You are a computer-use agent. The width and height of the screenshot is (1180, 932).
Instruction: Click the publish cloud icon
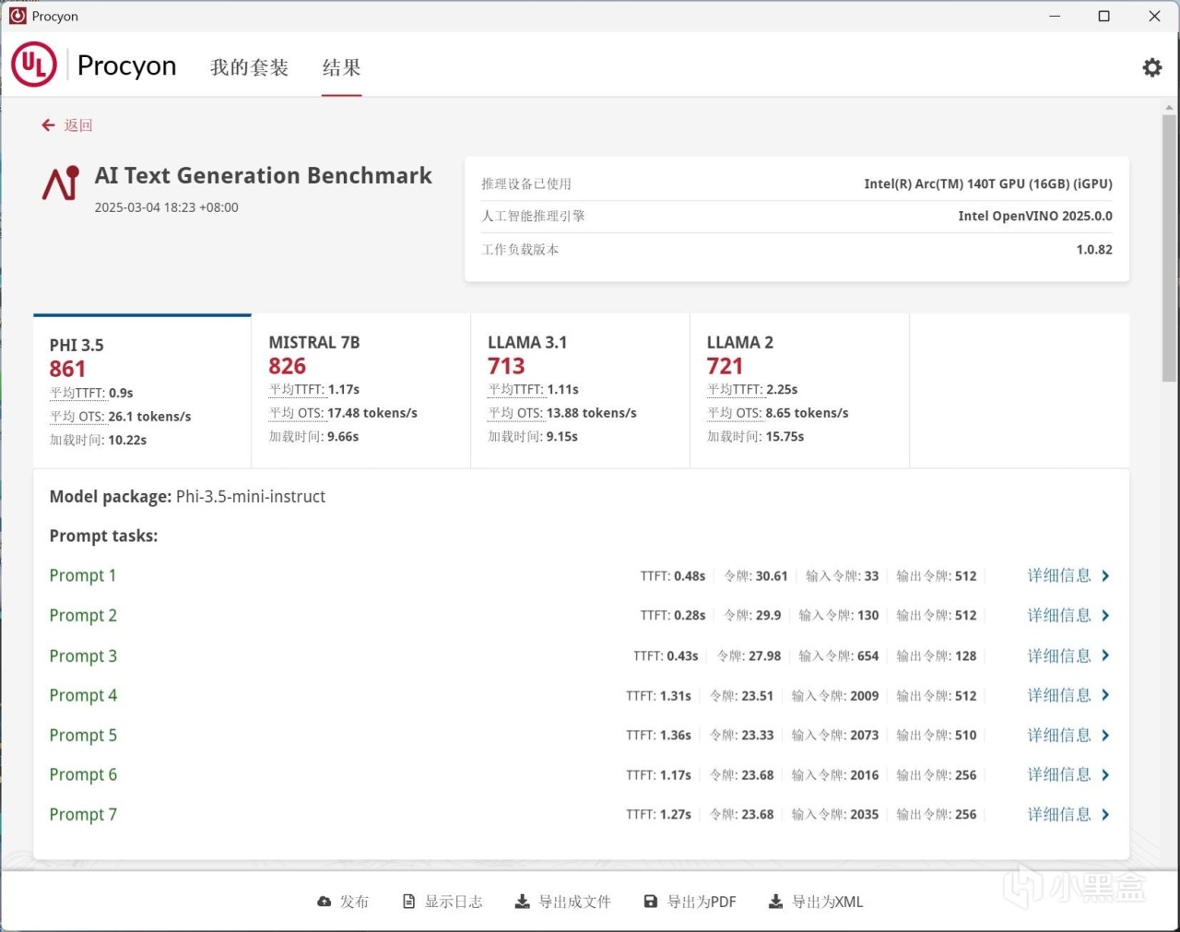[324, 902]
